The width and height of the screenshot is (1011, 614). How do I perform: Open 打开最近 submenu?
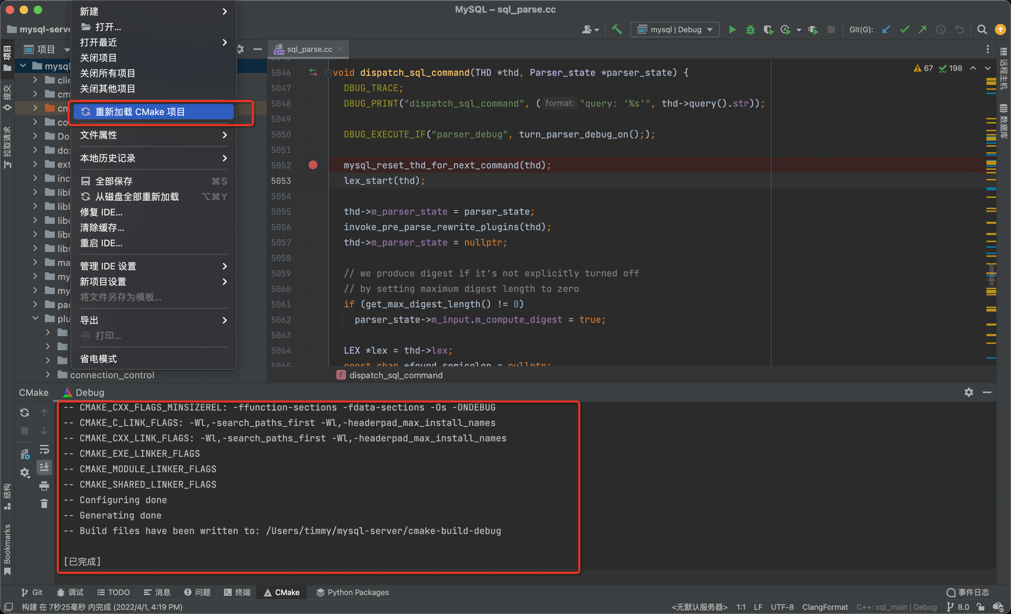pos(153,42)
